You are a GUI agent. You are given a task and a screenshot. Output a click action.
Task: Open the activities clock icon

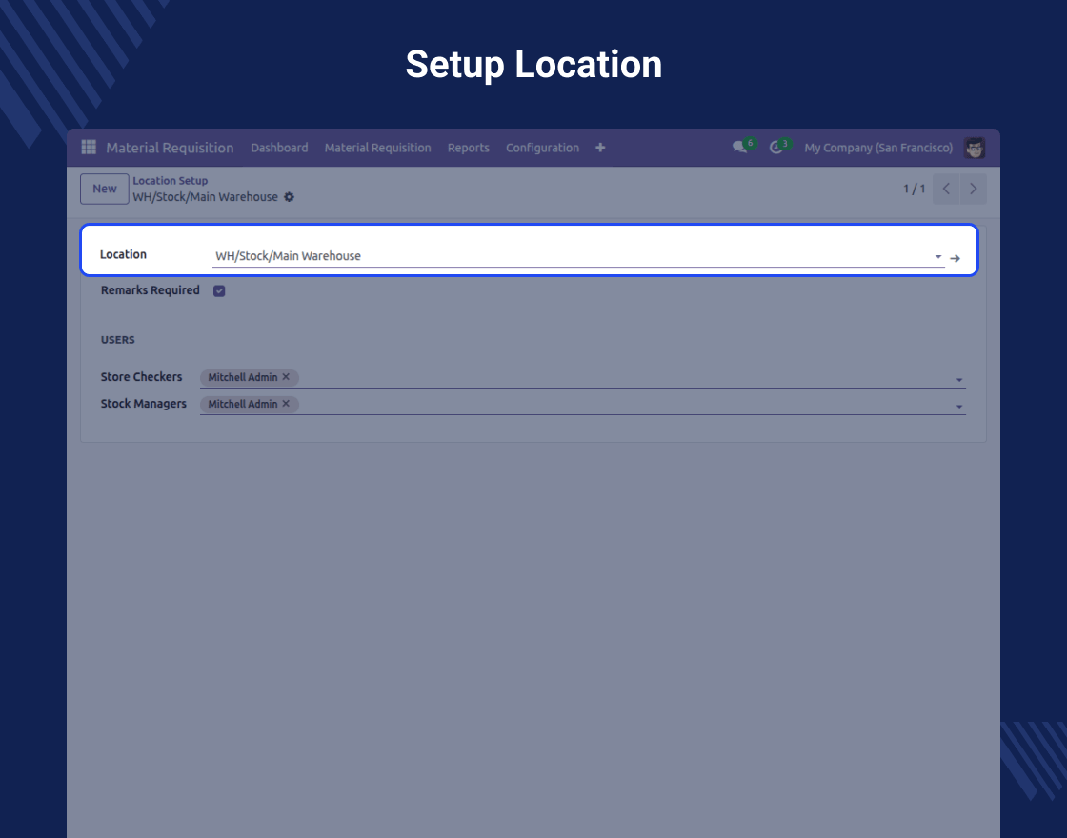click(776, 148)
